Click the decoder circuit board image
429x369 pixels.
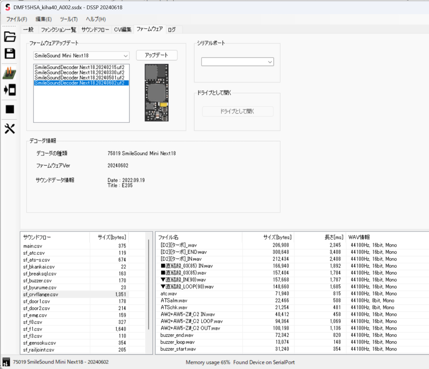pos(156,93)
